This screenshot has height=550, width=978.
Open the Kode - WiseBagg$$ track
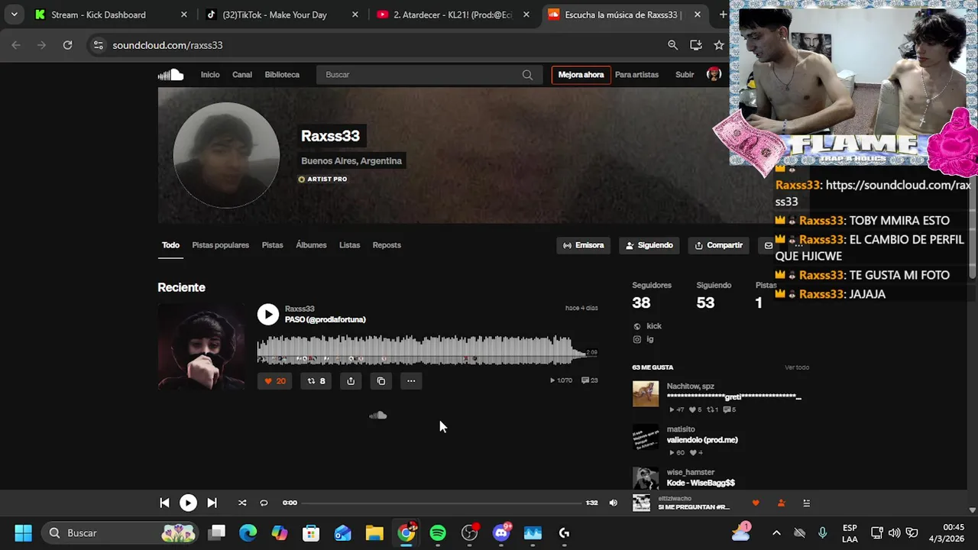701,483
